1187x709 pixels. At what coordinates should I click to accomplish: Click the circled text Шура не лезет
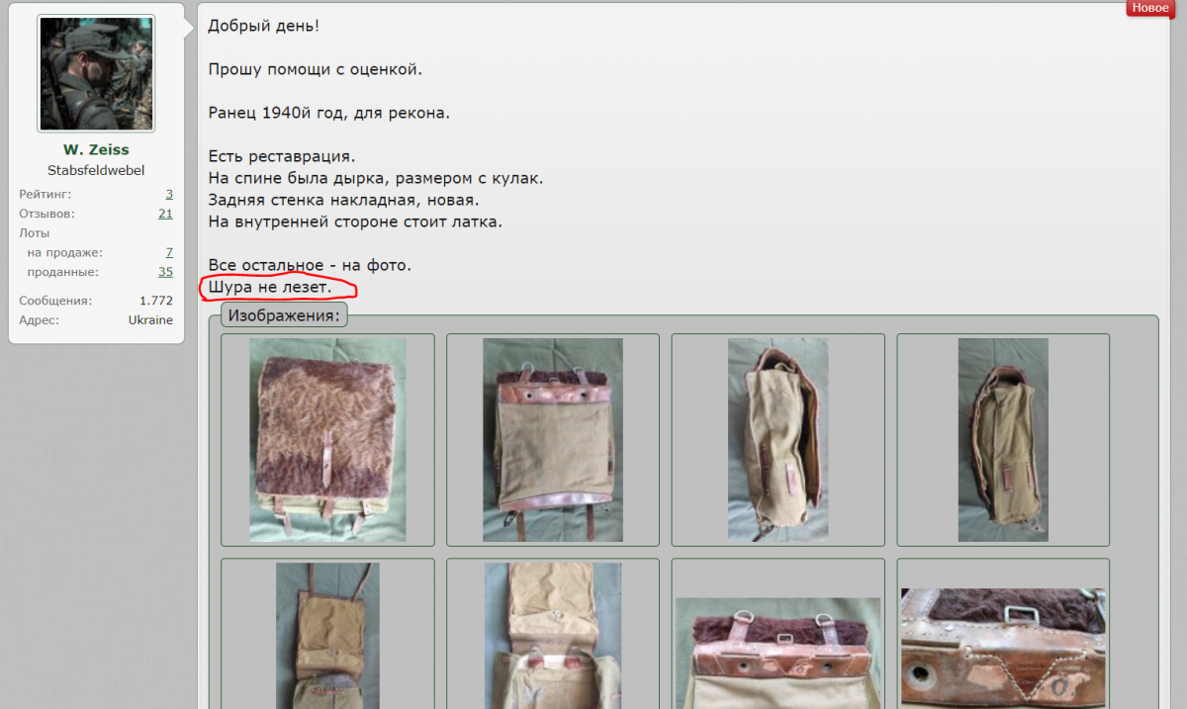click(269, 288)
